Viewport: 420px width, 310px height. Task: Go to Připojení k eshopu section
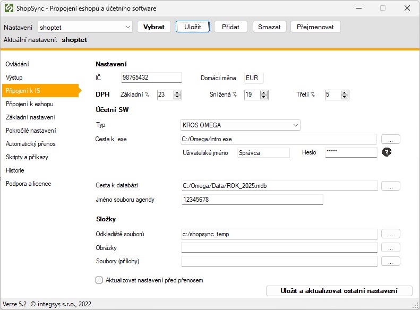point(29,104)
